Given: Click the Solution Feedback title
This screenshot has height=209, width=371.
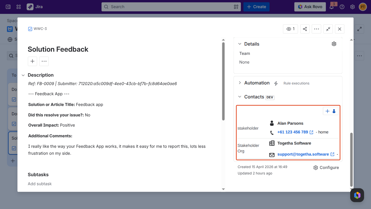Looking at the screenshot, I should coord(58,49).
